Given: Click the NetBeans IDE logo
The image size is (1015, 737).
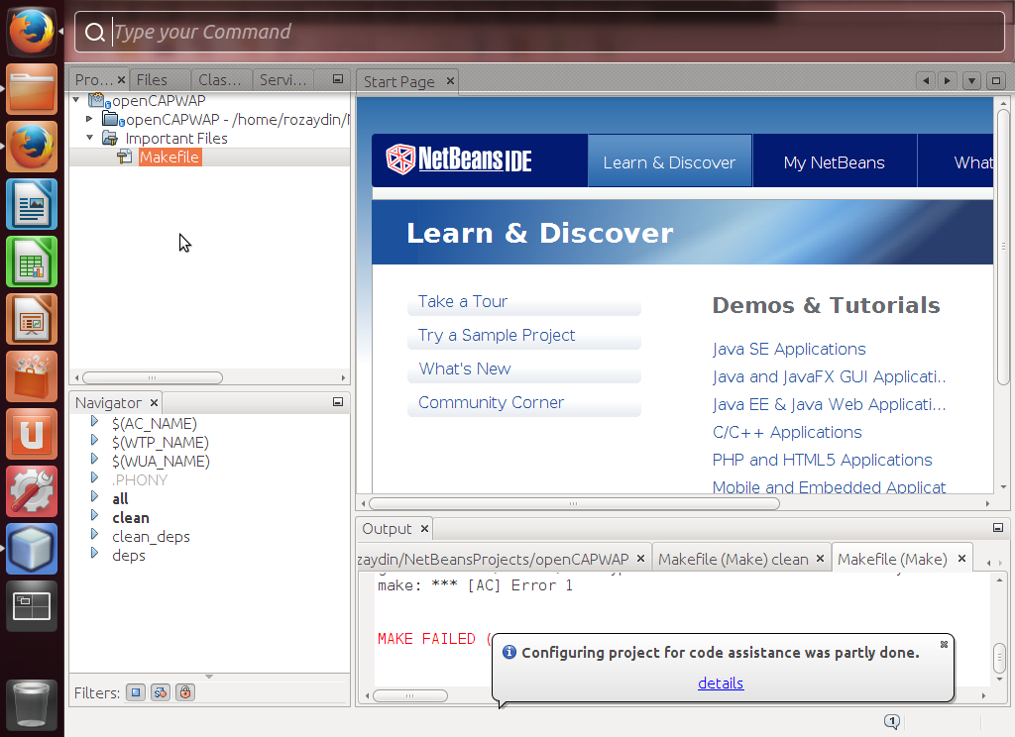Looking at the screenshot, I should pos(459,159).
